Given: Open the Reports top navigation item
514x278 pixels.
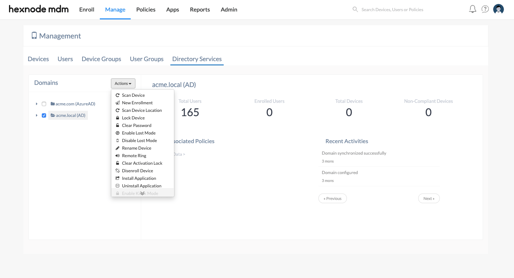Looking at the screenshot, I should coord(200,10).
